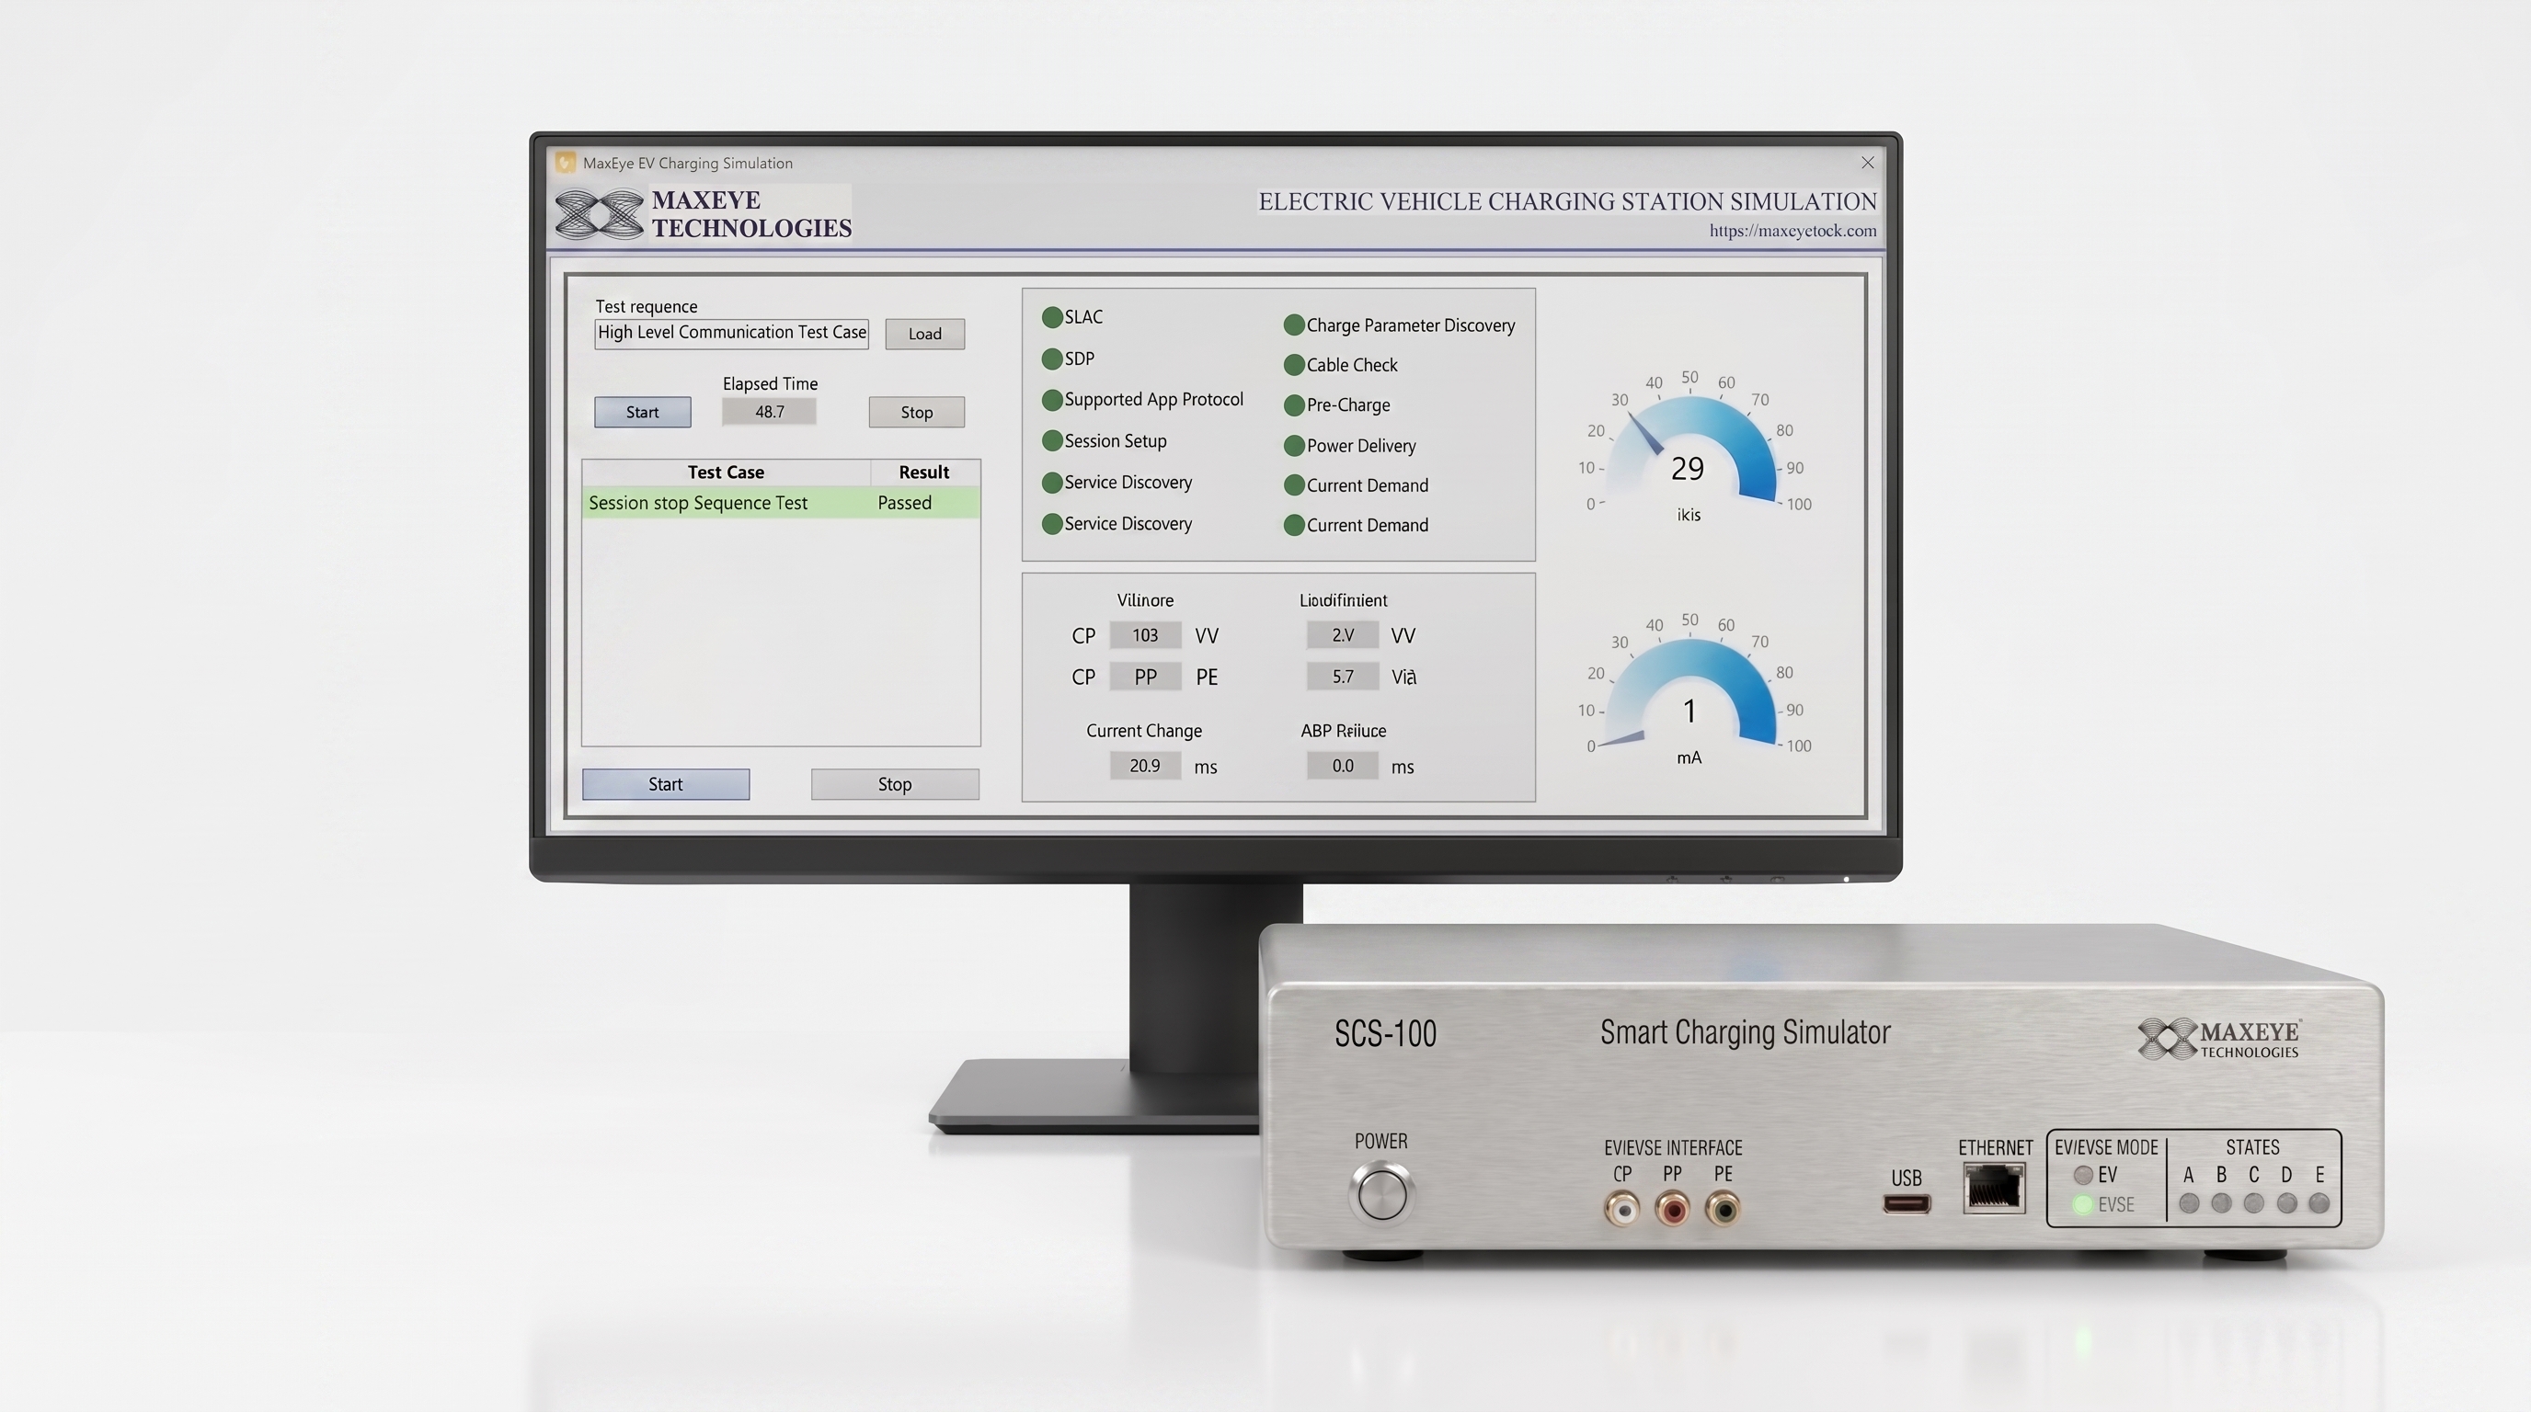The image size is (2531, 1412).
Task: Click the MaxEye app icon in title bar
Action: pos(565,162)
